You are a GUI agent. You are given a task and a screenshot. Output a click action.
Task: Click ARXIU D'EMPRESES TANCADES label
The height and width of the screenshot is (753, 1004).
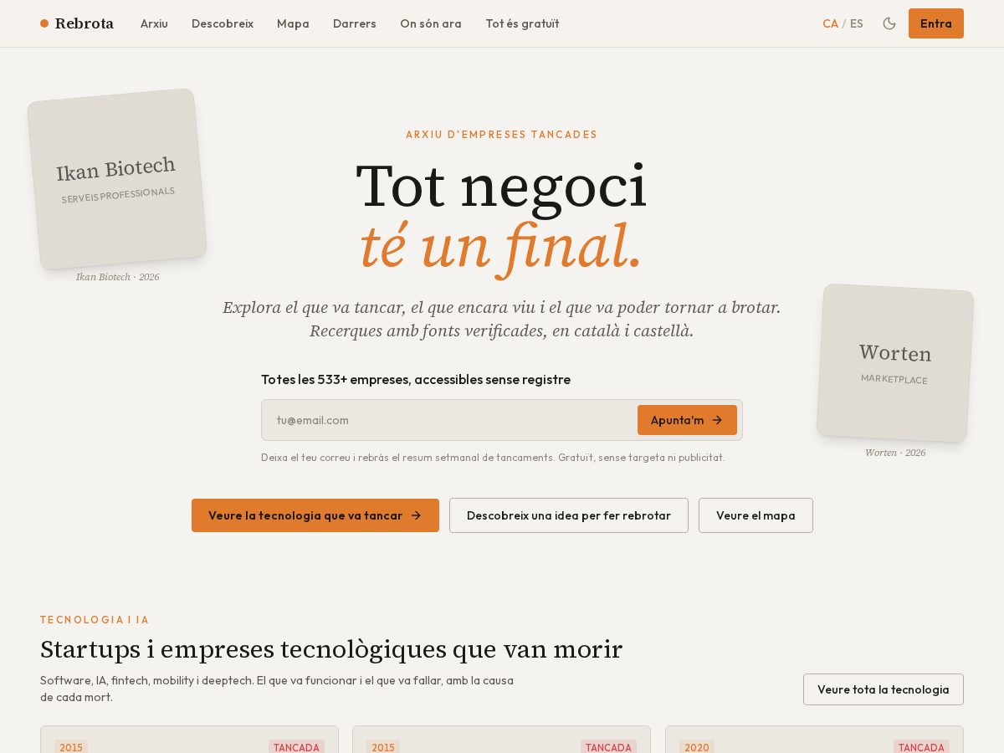click(x=502, y=135)
